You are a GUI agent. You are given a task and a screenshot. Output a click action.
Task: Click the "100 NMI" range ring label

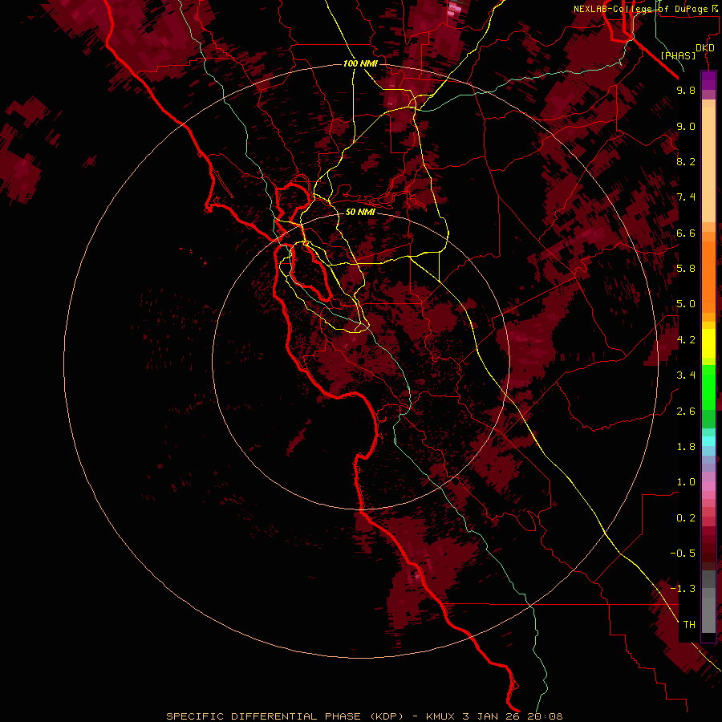click(x=360, y=63)
